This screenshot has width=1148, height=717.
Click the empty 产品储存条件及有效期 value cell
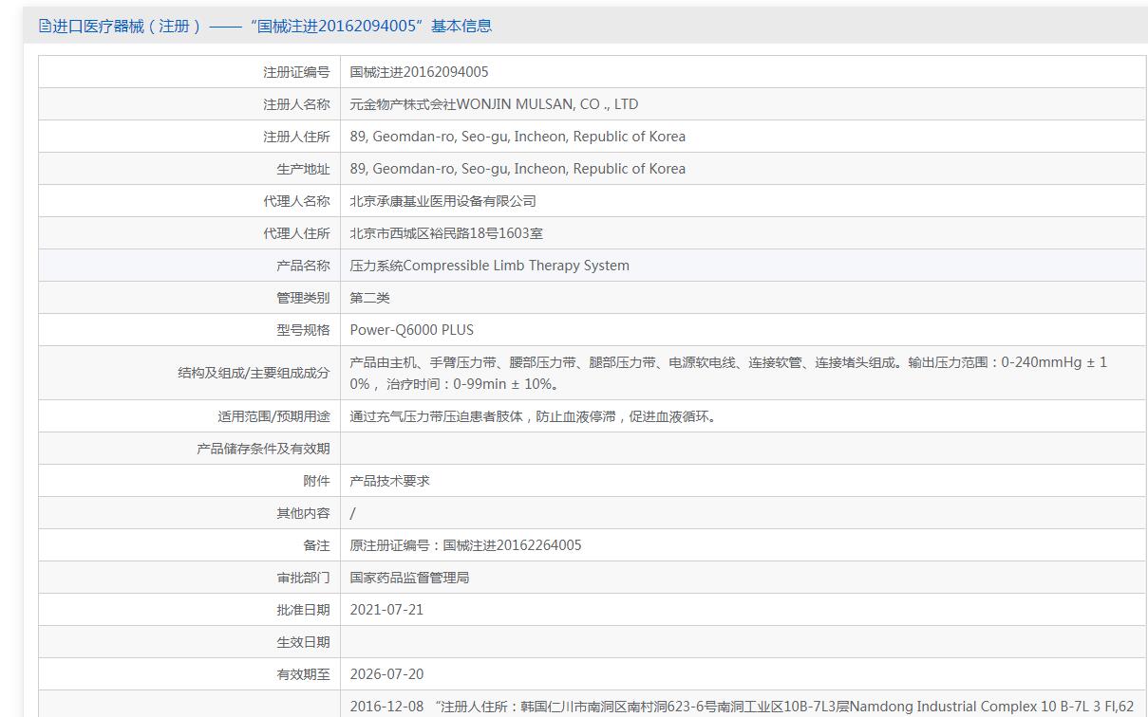743,449
